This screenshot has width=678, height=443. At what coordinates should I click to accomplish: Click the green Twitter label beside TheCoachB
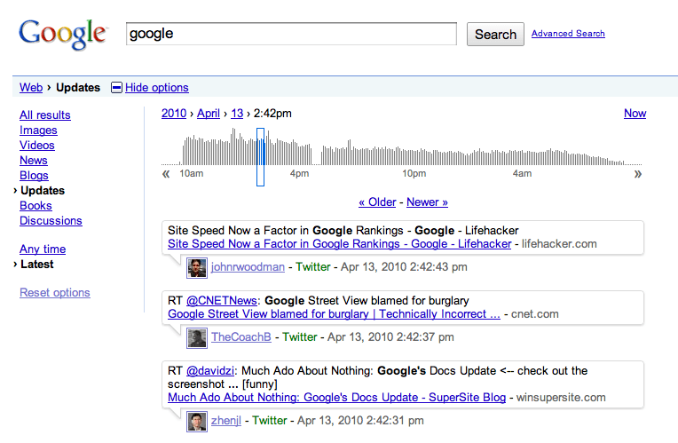(x=300, y=337)
